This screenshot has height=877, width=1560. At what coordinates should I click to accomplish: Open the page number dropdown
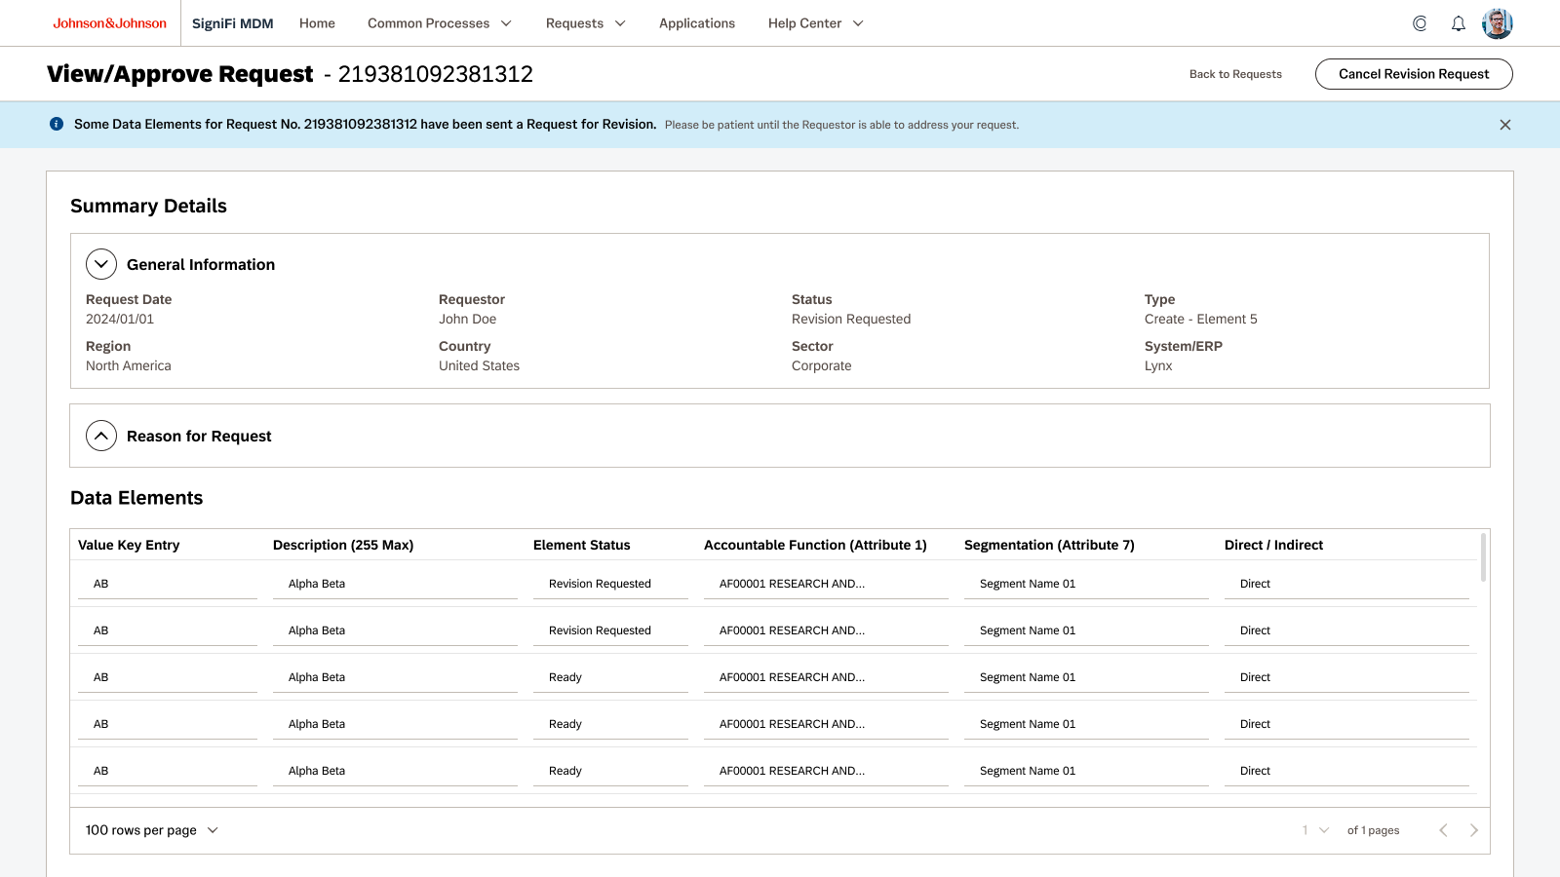click(x=1315, y=830)
